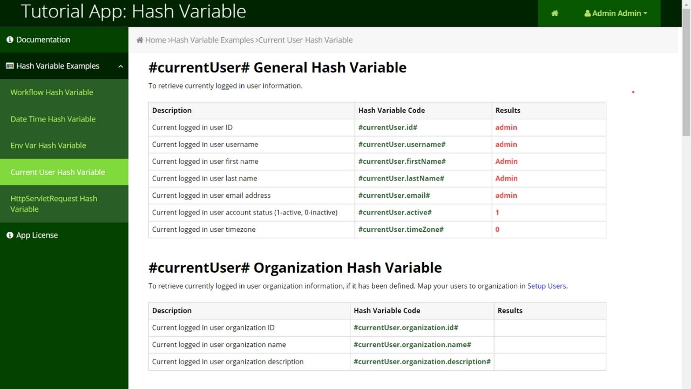Click the home icon in top header
Viewport: 691px width, 389px height.
point(554,14)
